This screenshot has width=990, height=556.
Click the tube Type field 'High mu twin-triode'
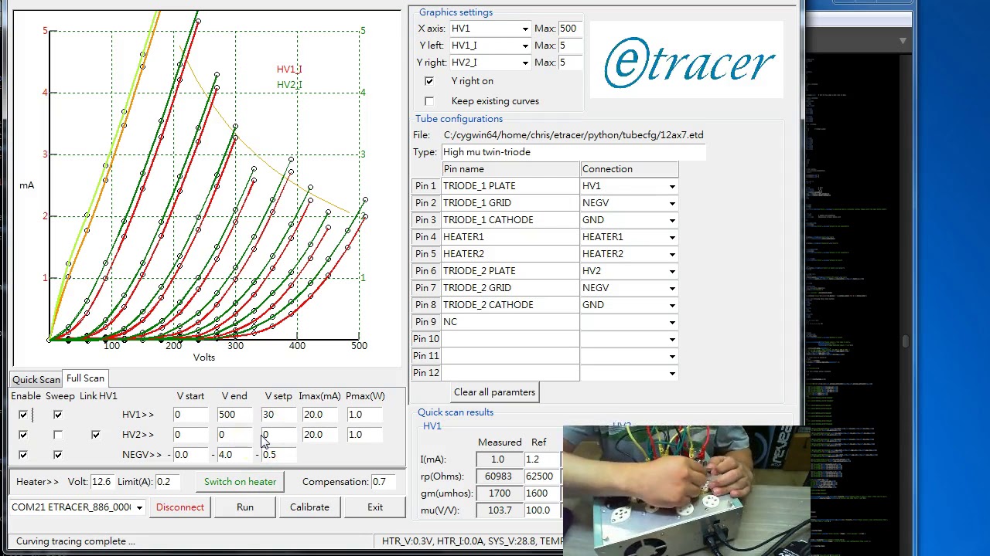[x=572, y=152]
